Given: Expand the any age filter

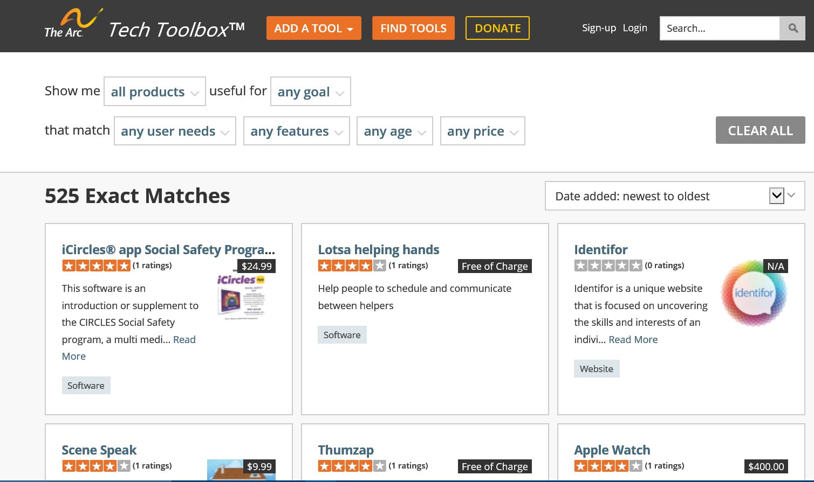Looking at the screenshot, I should point(394,131).
